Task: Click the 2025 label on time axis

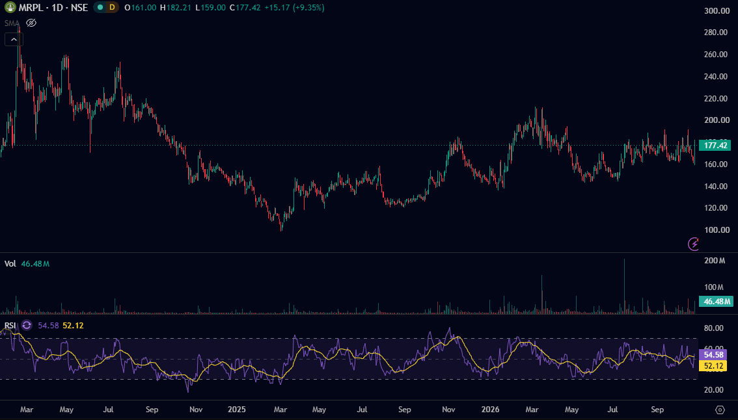Action: [237, 410]
